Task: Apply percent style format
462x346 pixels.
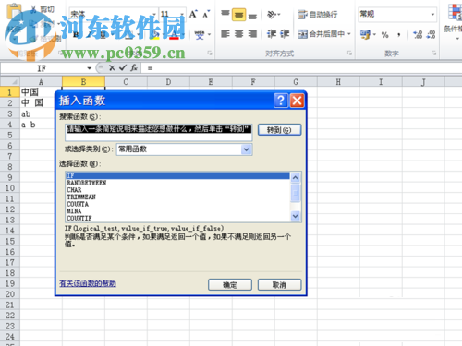Action: [x=384, y=34]
